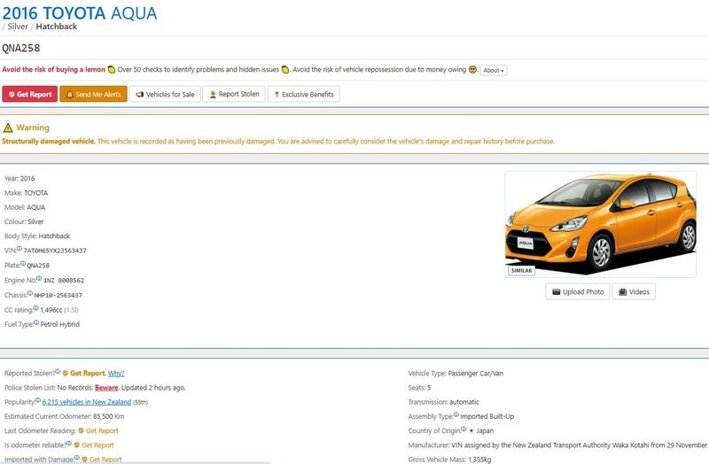This screenshot has height=464, width=709.
Task: Click the Engine No info icon
Action: 39,278
